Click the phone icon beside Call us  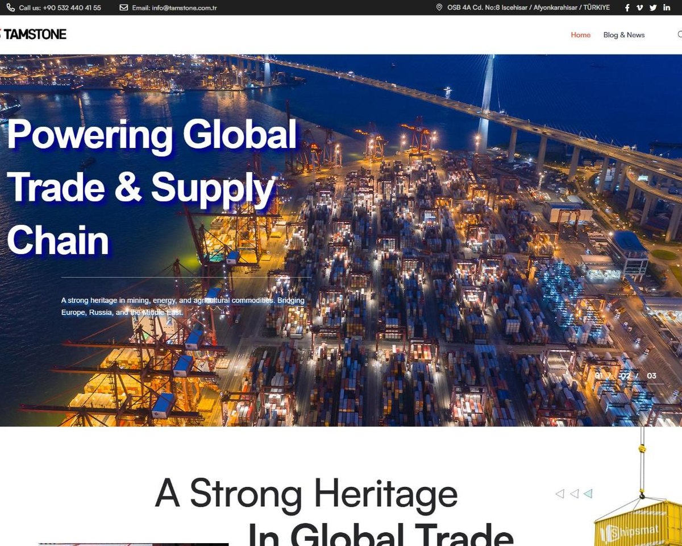click(10, 8)
